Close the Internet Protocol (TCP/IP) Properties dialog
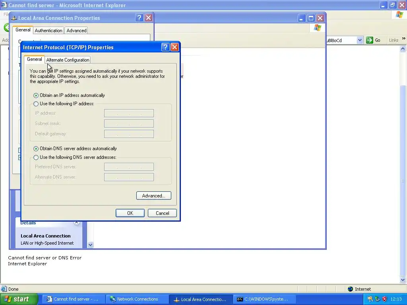407x305 pixels. [174, 47]
